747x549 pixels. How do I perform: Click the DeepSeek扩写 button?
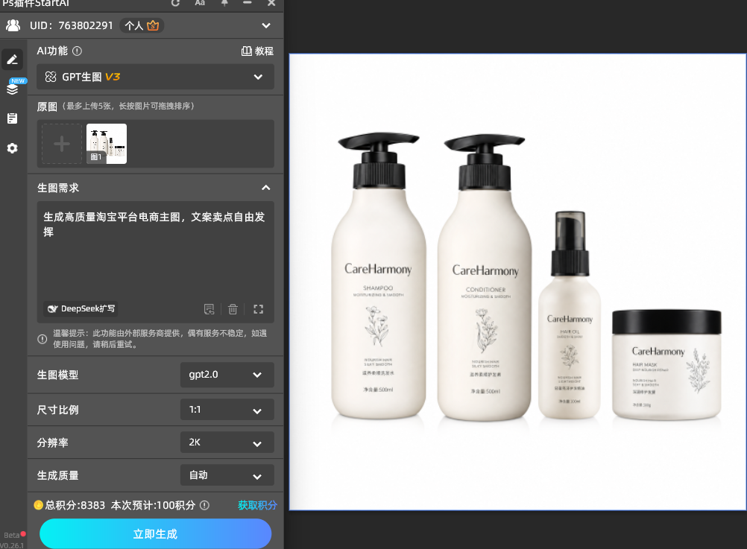click(x=81, y=308)
